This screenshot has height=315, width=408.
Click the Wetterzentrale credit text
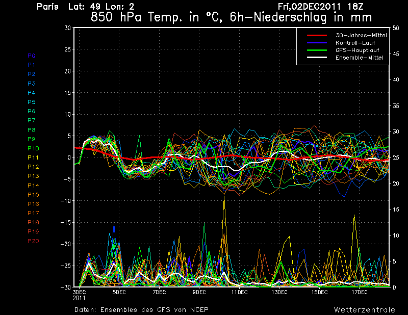(x=364, y=309)
